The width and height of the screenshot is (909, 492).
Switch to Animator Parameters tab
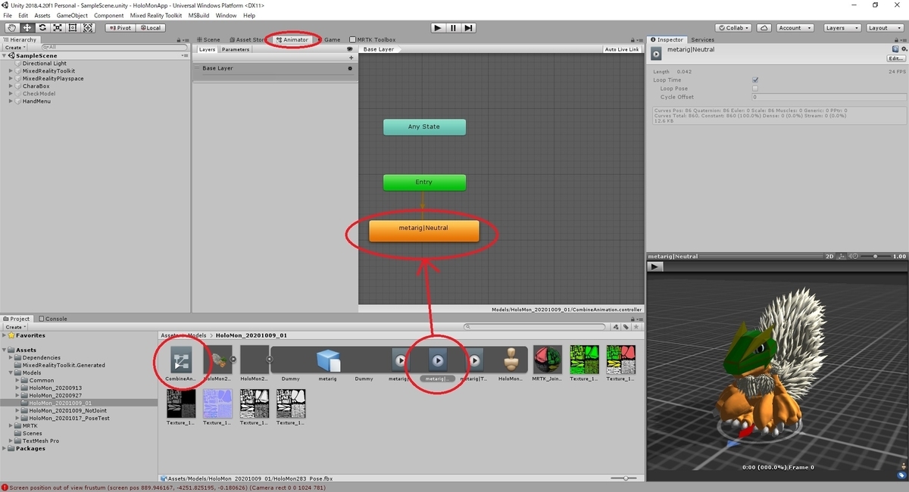coord(236,49)
